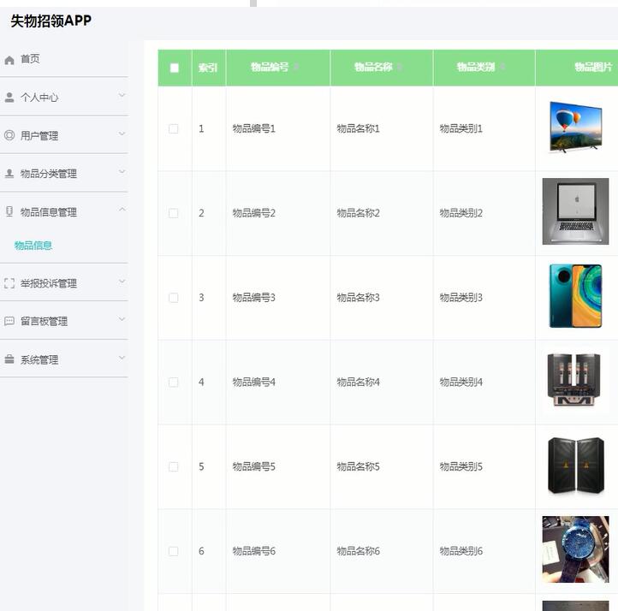
Task: Click the bracket icon beside 举报投诉管理
Action: click(9, 283)
